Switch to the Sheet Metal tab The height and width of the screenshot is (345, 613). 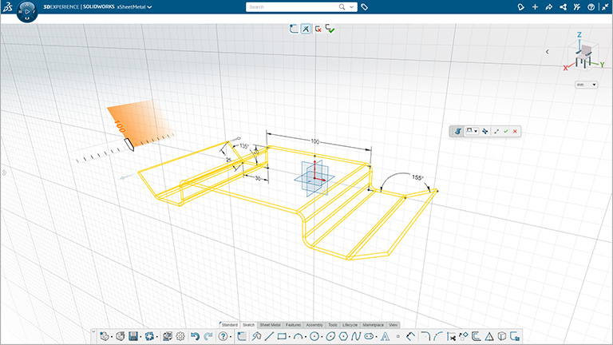point(270,325)
